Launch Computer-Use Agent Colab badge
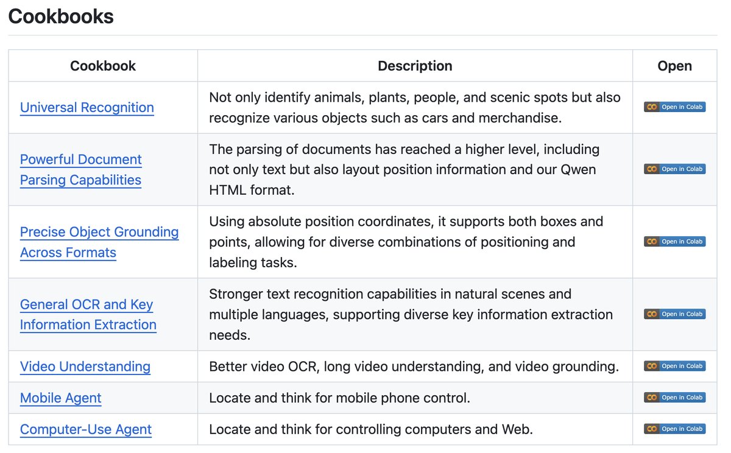 point(674,429)
